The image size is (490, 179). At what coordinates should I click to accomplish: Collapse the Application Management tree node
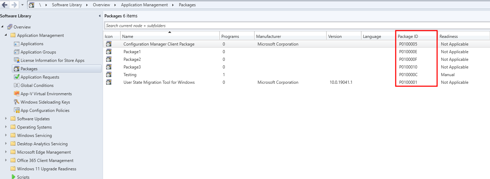[6, 35]
